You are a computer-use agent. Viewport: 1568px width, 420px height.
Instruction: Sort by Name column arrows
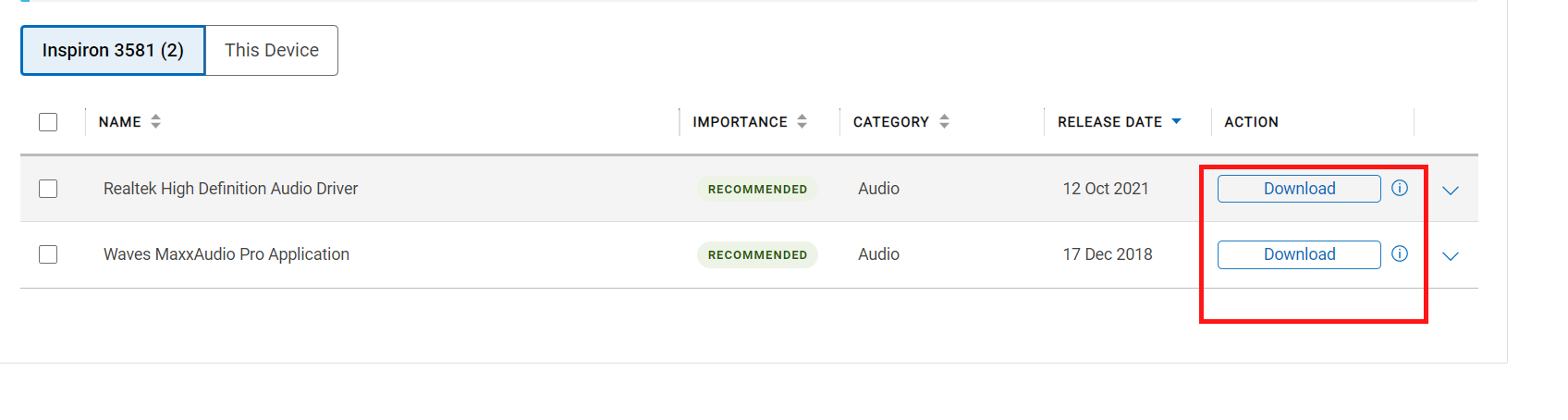155,121
